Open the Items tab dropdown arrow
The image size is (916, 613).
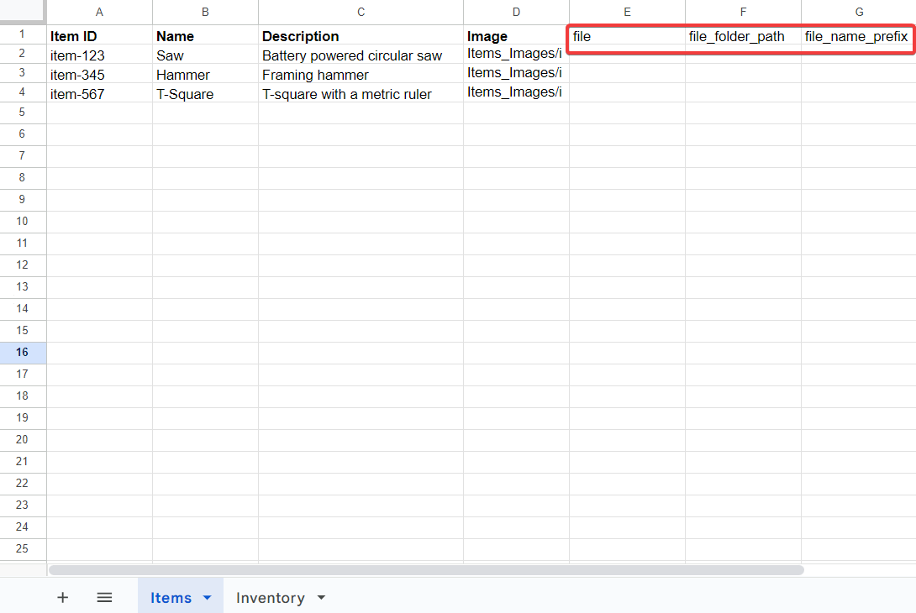tap(208, 598)
